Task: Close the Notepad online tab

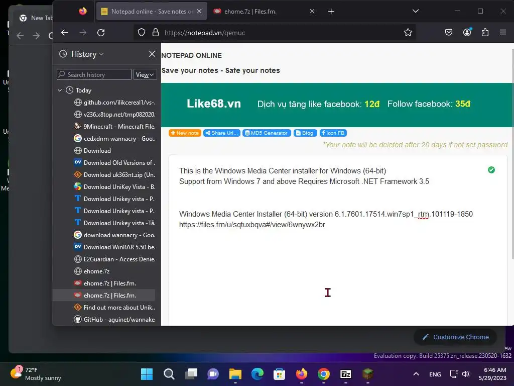Action: (199, 11)
